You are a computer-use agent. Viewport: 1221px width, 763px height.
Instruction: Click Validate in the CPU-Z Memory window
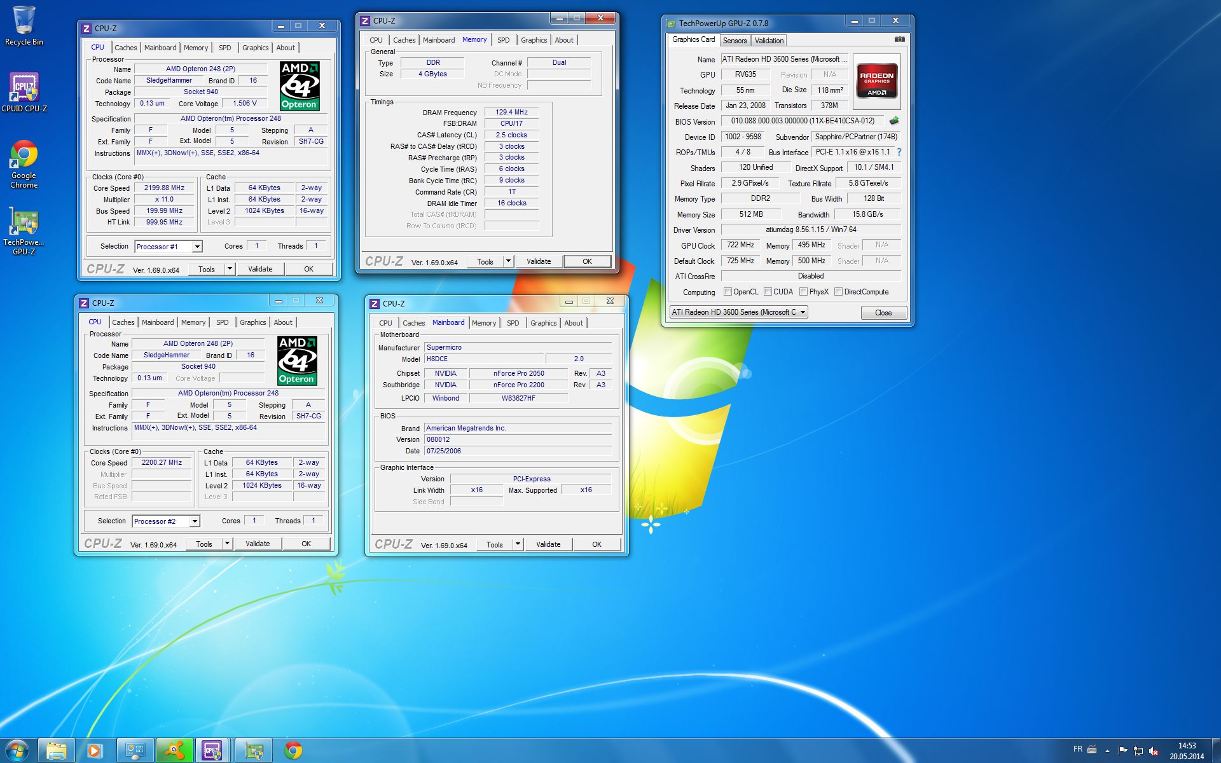point(539,261)
